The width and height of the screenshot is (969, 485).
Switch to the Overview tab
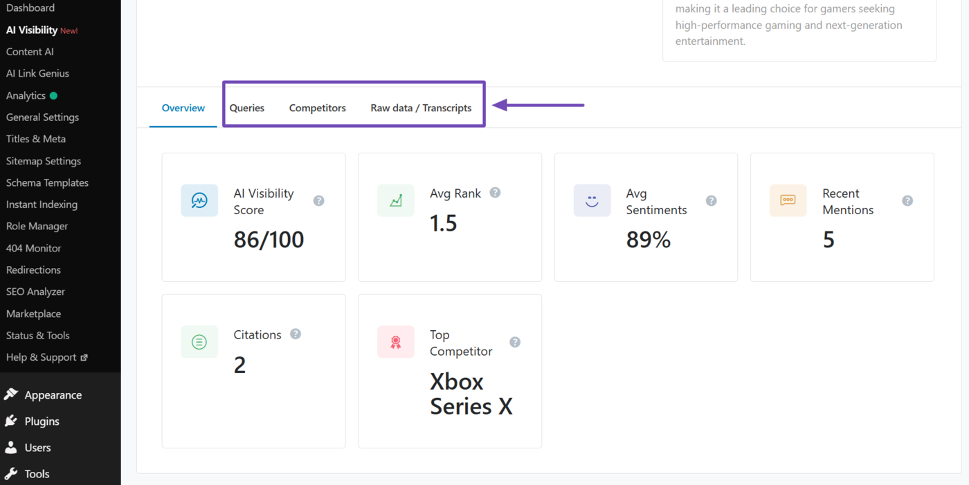pyautogui.click(x=183, y=108)
